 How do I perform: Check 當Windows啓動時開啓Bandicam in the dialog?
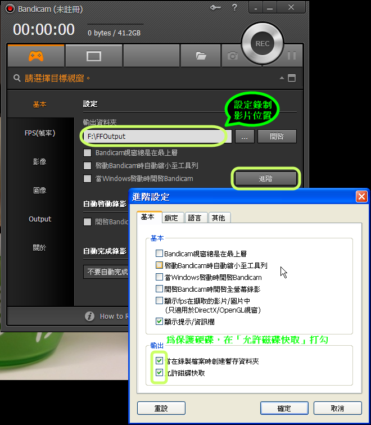(x=159, y=277)
